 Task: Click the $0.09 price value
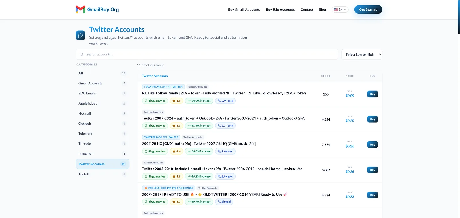coord(350,96)
